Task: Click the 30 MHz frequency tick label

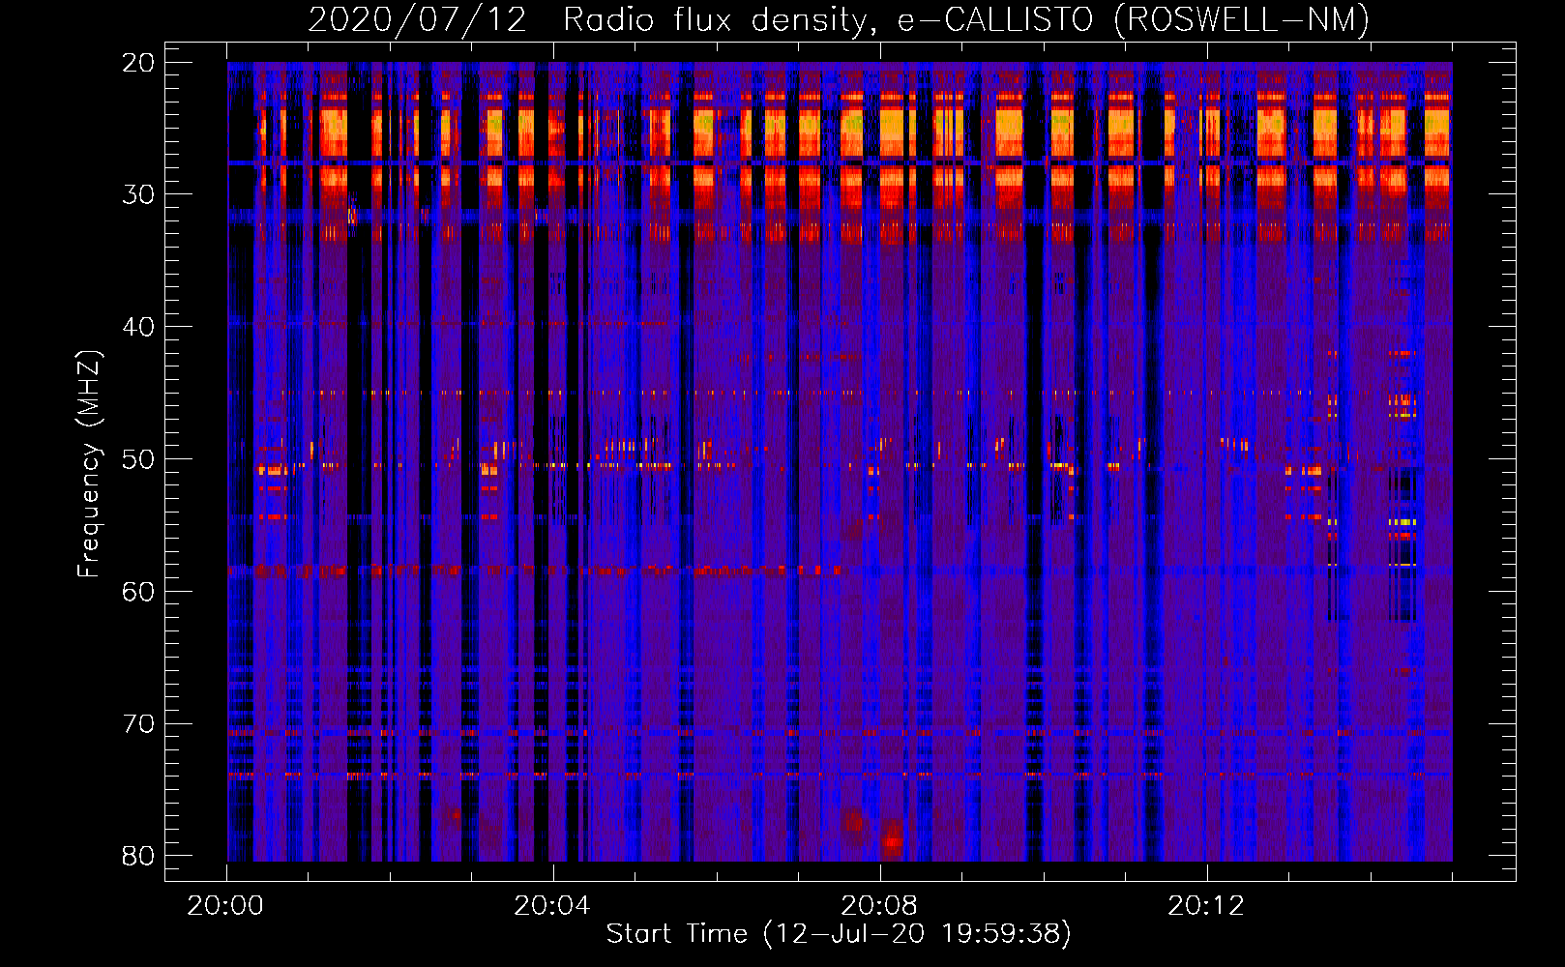Action: [138, 194]
